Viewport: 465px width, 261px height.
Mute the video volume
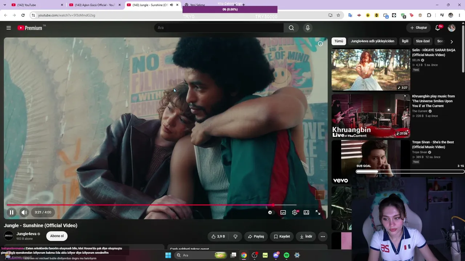pyautogui.click(x=24, y=212)
